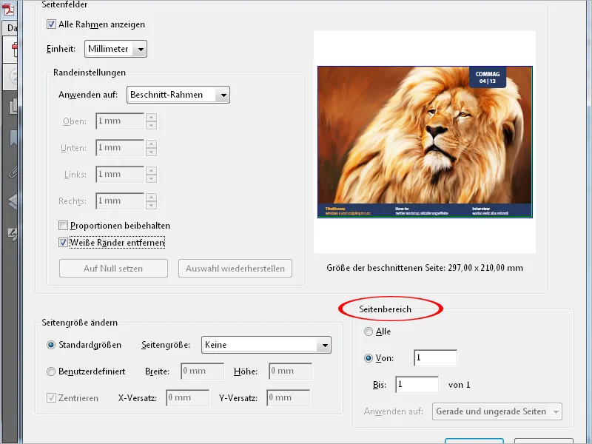Click the Von page number field
592x444 pixels.
click(x=436, y=358)
